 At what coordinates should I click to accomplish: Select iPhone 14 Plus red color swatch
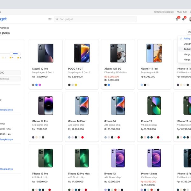(82, 138)
